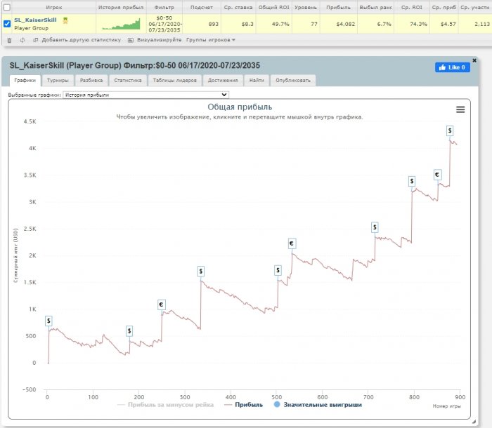Image resolution: width=492 pixels, height=428 pixels.
Task: Switch to the Турниры tab
Action: click(x=58, y=81)
